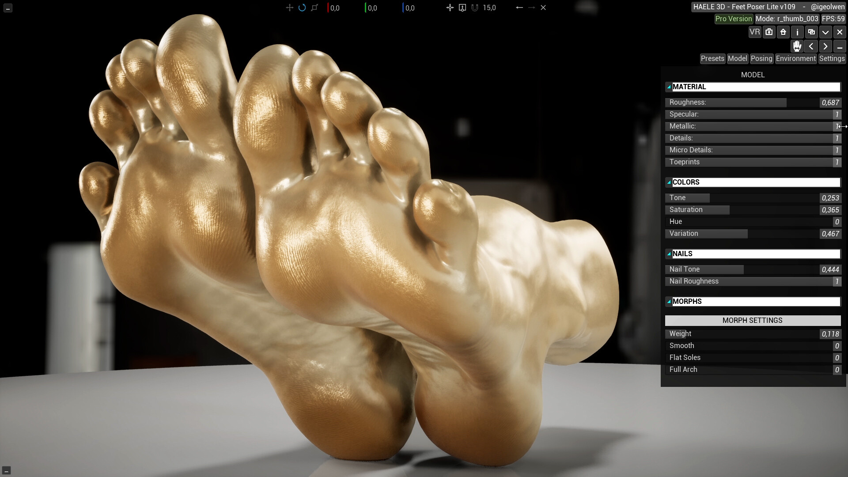Viewport: 848px width, 477px height.
Task: Collapse the COLORS section
Action: tap(669, 182)
